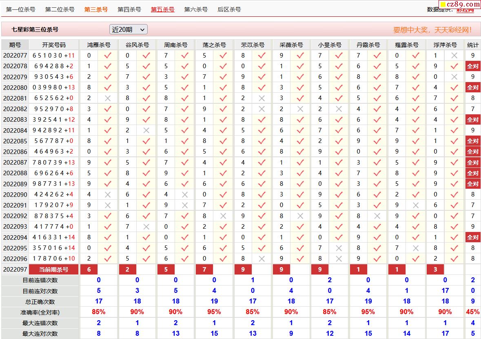Click the X mark in row 2022081 鸿雁杀号
The image size is (481, 339).
point(108,98)
